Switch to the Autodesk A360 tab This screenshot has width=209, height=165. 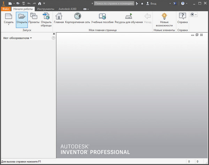point(67,9)
